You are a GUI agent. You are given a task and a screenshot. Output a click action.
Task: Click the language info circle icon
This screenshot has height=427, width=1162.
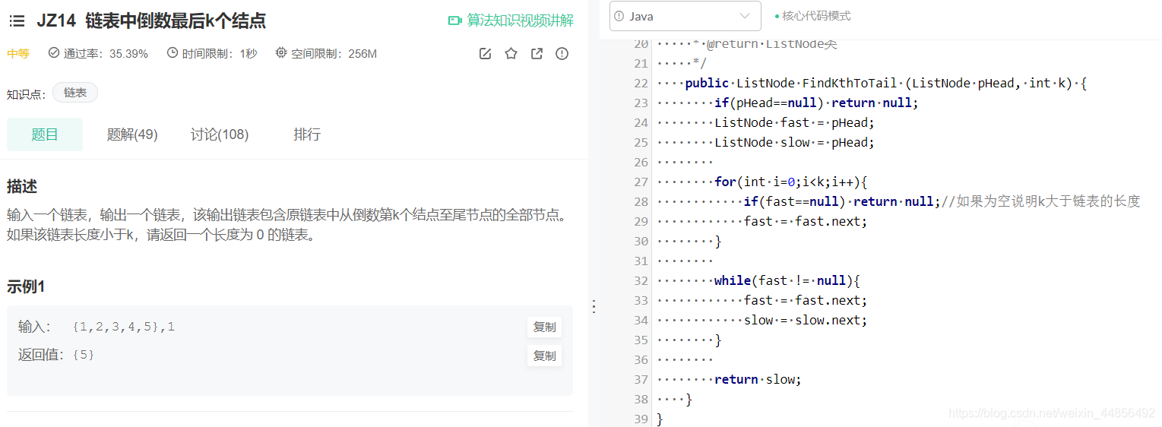pos(619,16)
